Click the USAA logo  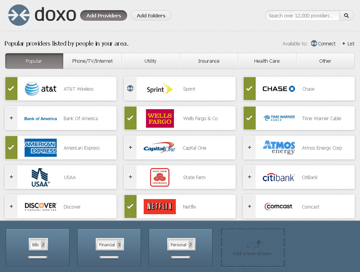pyautogui.click(x=40, y=177)
